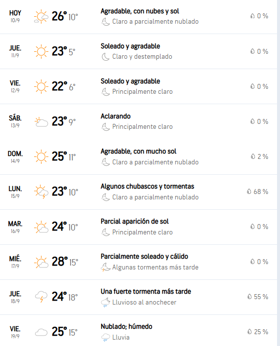Click the moon icon beside Claro y destemplado
The image size is (280, 346).
coord(105,57)
